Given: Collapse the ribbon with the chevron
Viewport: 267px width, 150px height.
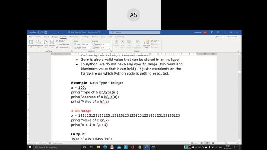Looking at the screenshot, I should point(238,51).
